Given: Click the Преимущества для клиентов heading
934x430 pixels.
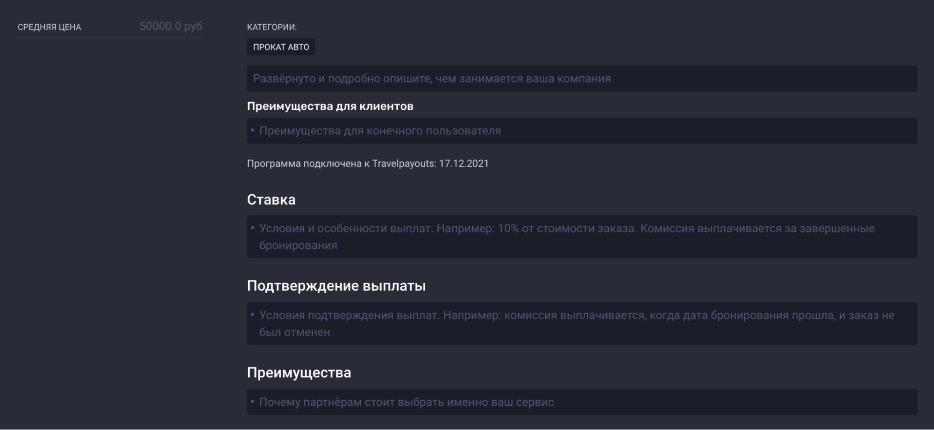Looking at the screenshot, I should click(330, 106).
